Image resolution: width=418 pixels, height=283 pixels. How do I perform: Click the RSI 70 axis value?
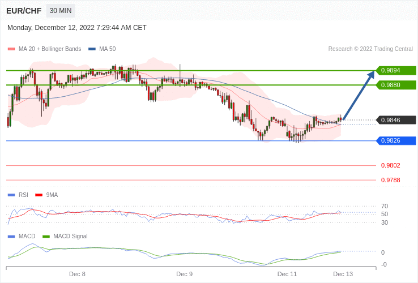point(385,206)
